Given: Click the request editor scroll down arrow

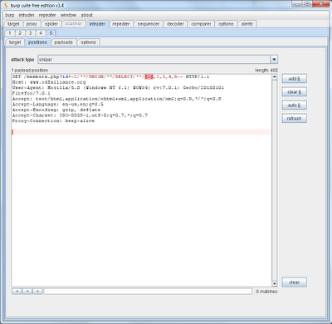Looking at the screenshot, I should (274, 283).
